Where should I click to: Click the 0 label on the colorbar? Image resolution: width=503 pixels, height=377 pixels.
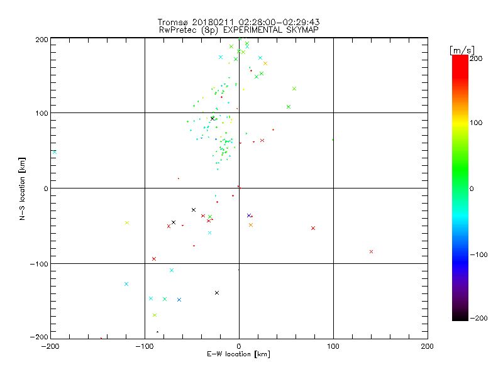(x=472, y=188)
